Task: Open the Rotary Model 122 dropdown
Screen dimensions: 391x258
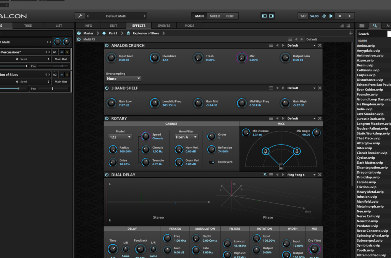Action: [x=120, y=137]
